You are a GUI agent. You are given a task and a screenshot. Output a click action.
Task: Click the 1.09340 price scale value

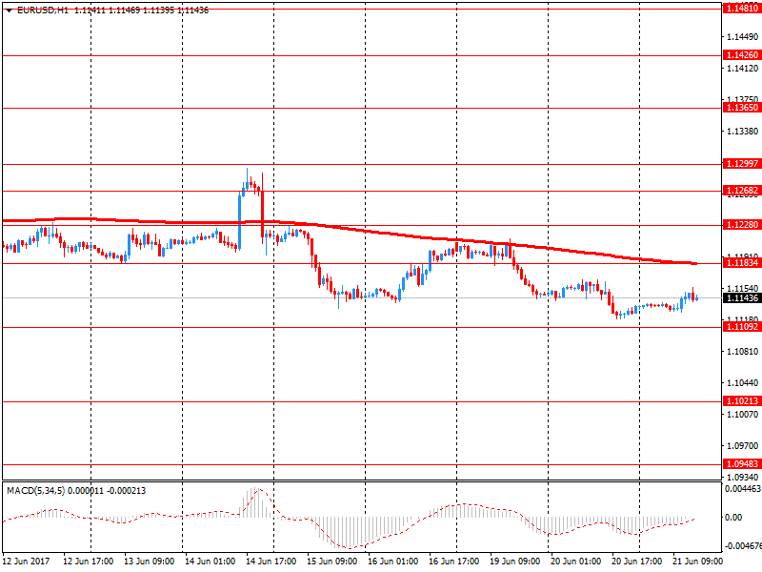tap(742, 478)
